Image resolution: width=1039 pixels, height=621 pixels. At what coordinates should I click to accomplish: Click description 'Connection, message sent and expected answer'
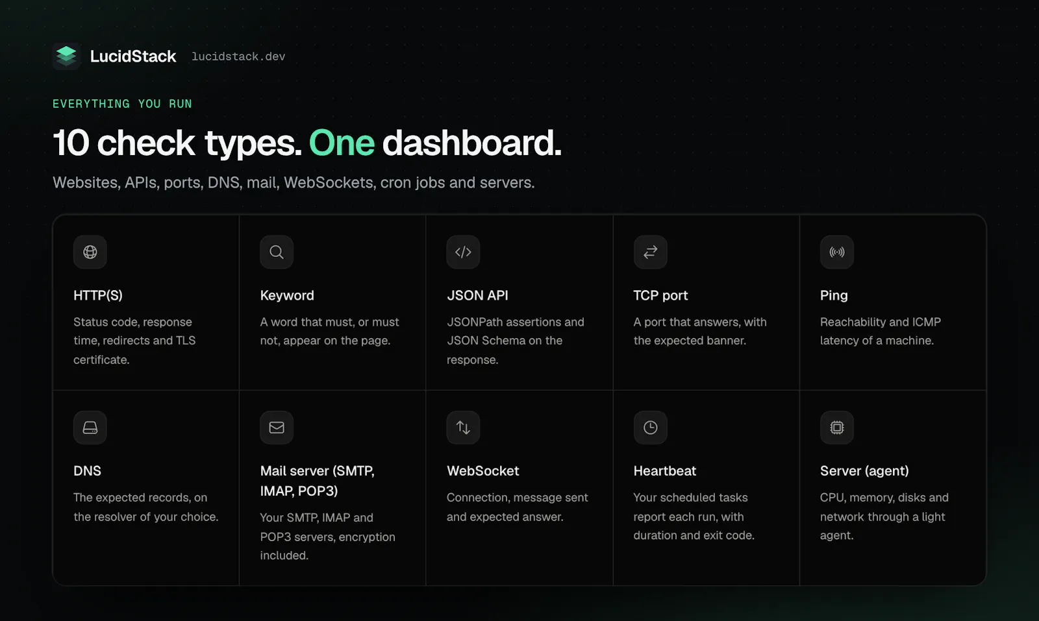(518, 507)
